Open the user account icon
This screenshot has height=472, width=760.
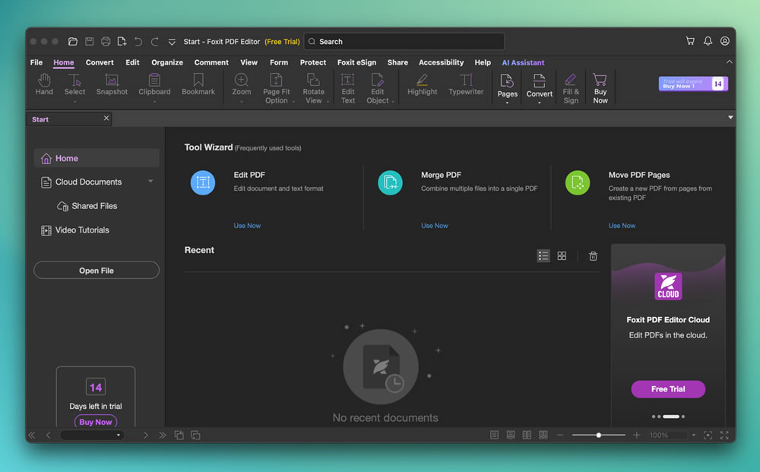click(724, 41)
